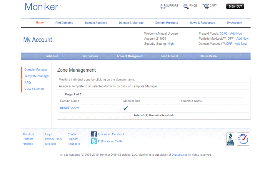
Task: Click the Support lifebuoy icon
Action: [x=163, y=6]
